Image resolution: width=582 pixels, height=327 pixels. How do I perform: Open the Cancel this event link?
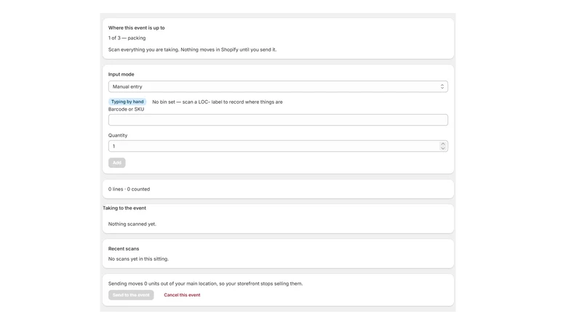click(x=182, y=295)
